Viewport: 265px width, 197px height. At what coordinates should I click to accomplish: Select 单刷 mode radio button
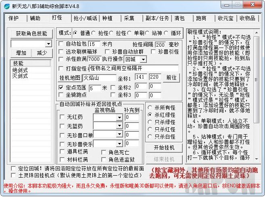tap(129, 33)
